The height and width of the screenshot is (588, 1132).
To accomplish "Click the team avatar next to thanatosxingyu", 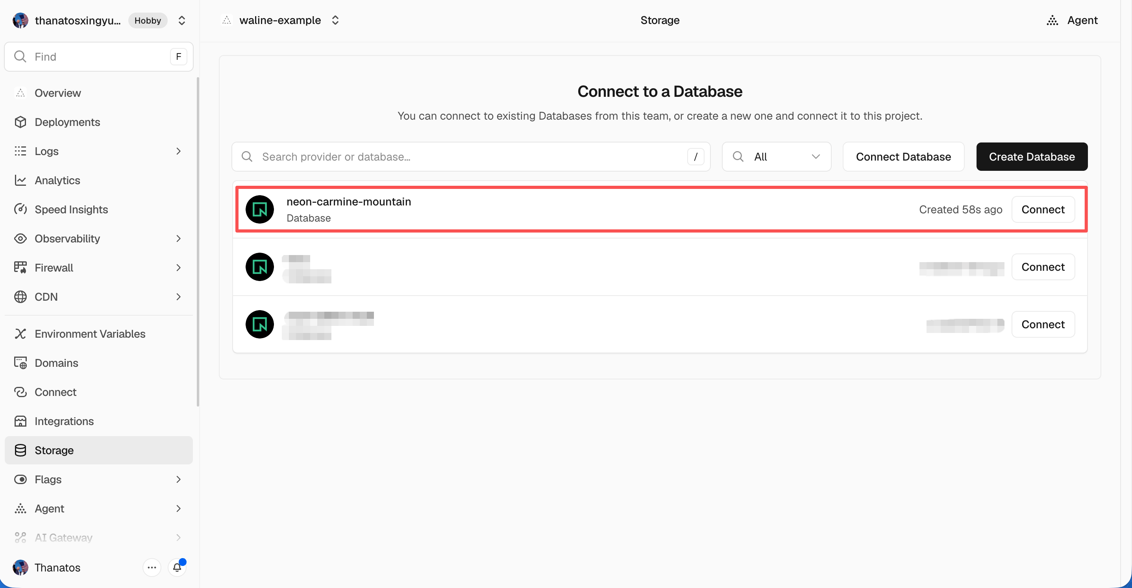I will (20, 20).
